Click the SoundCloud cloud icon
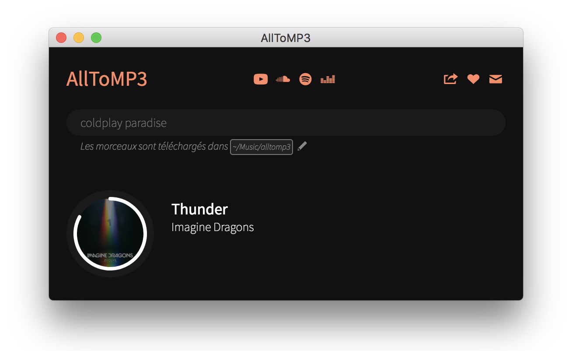This screenshot has width=572, height=351. pyautogui.click(x=283, y=79)
